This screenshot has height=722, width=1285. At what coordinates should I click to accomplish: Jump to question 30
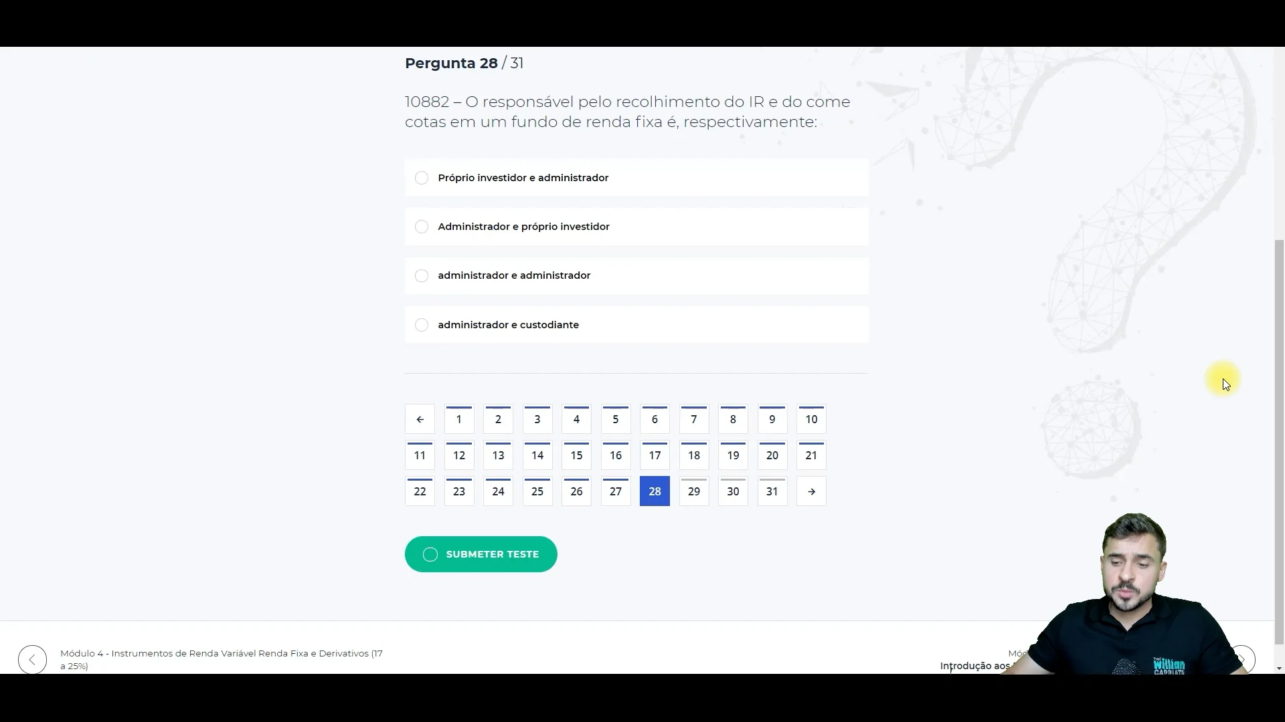point(733,491)
